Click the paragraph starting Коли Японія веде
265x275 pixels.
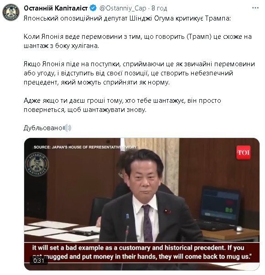pyautogui.click(x=138, y=41)
